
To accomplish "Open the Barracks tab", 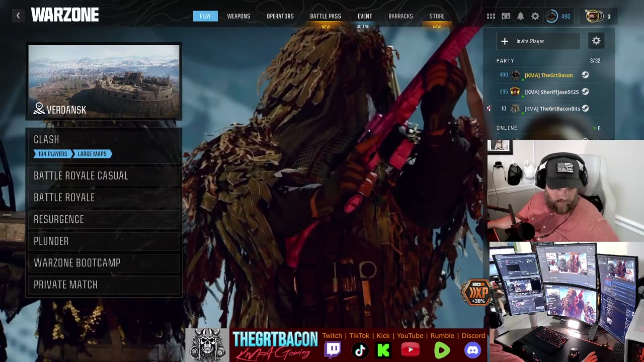I will pyautogui.click(x=400, y=16).
